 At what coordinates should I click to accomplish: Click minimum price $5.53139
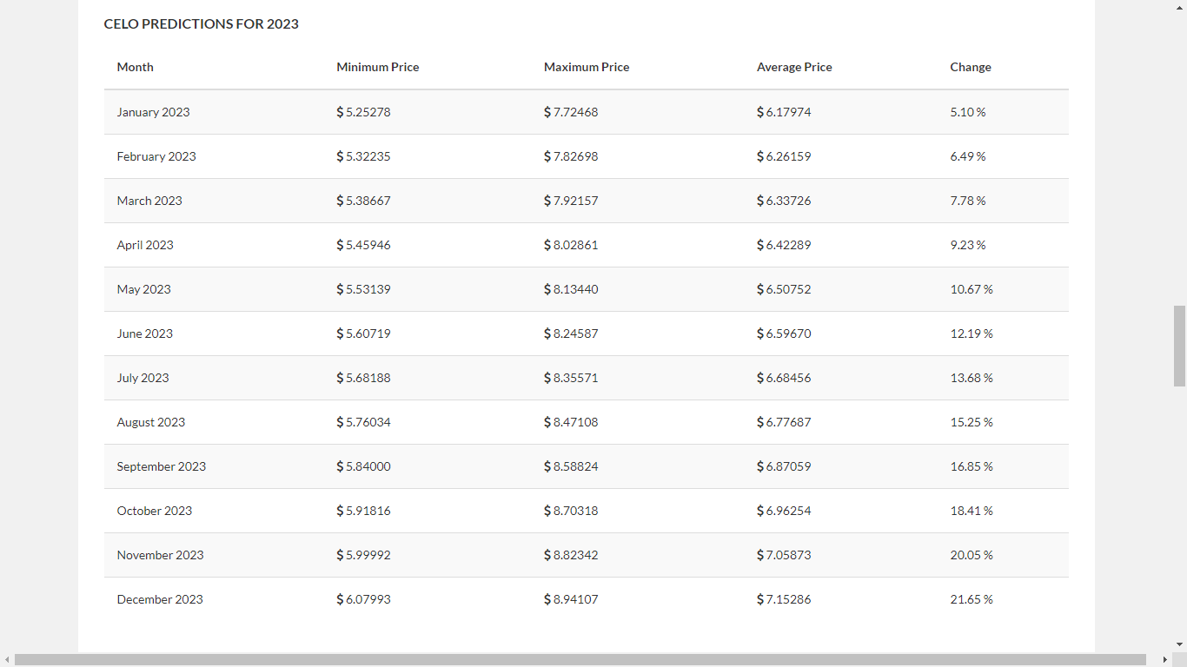click(x=364, y=289)
